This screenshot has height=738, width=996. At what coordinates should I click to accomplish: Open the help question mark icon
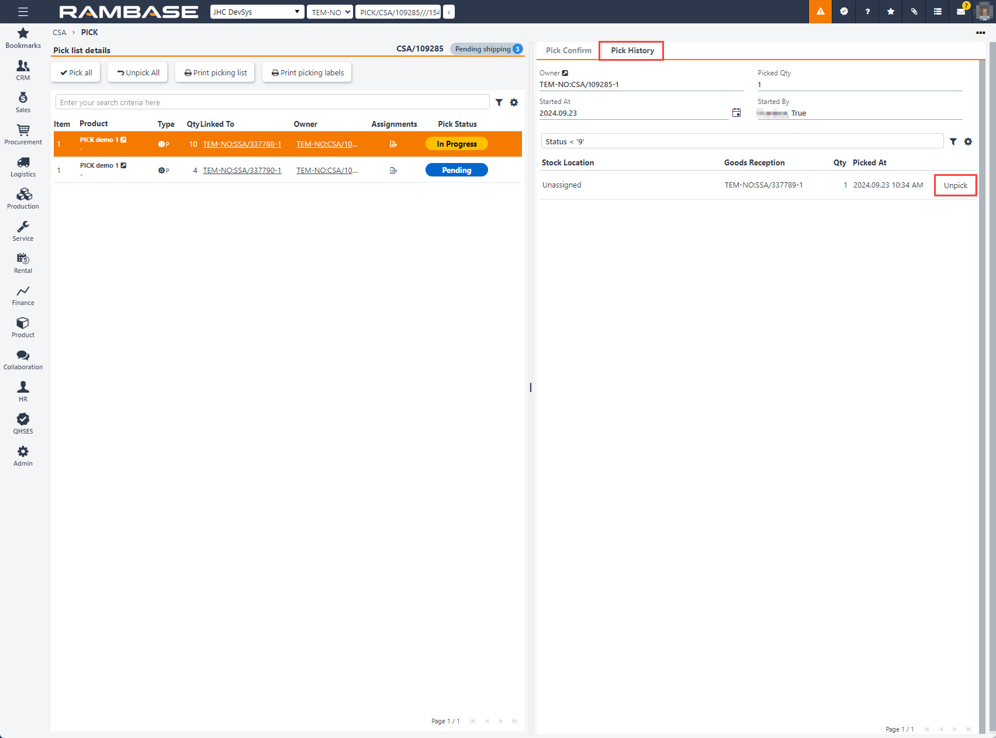tap(867, 12)
